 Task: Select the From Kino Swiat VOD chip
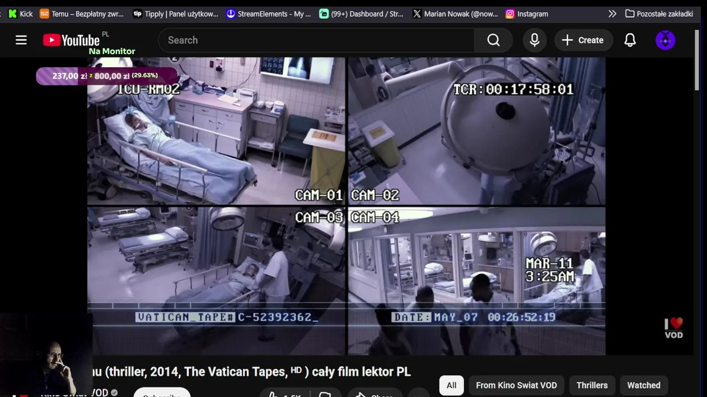[516, 385]
